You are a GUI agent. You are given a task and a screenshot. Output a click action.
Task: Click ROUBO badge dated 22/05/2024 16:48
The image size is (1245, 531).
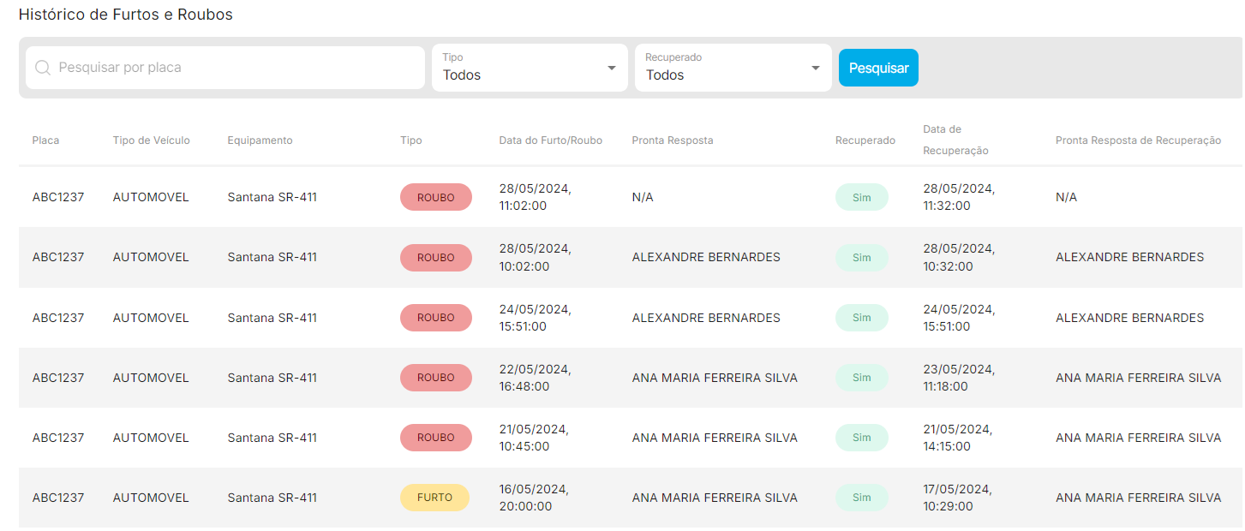pos(436,378)
